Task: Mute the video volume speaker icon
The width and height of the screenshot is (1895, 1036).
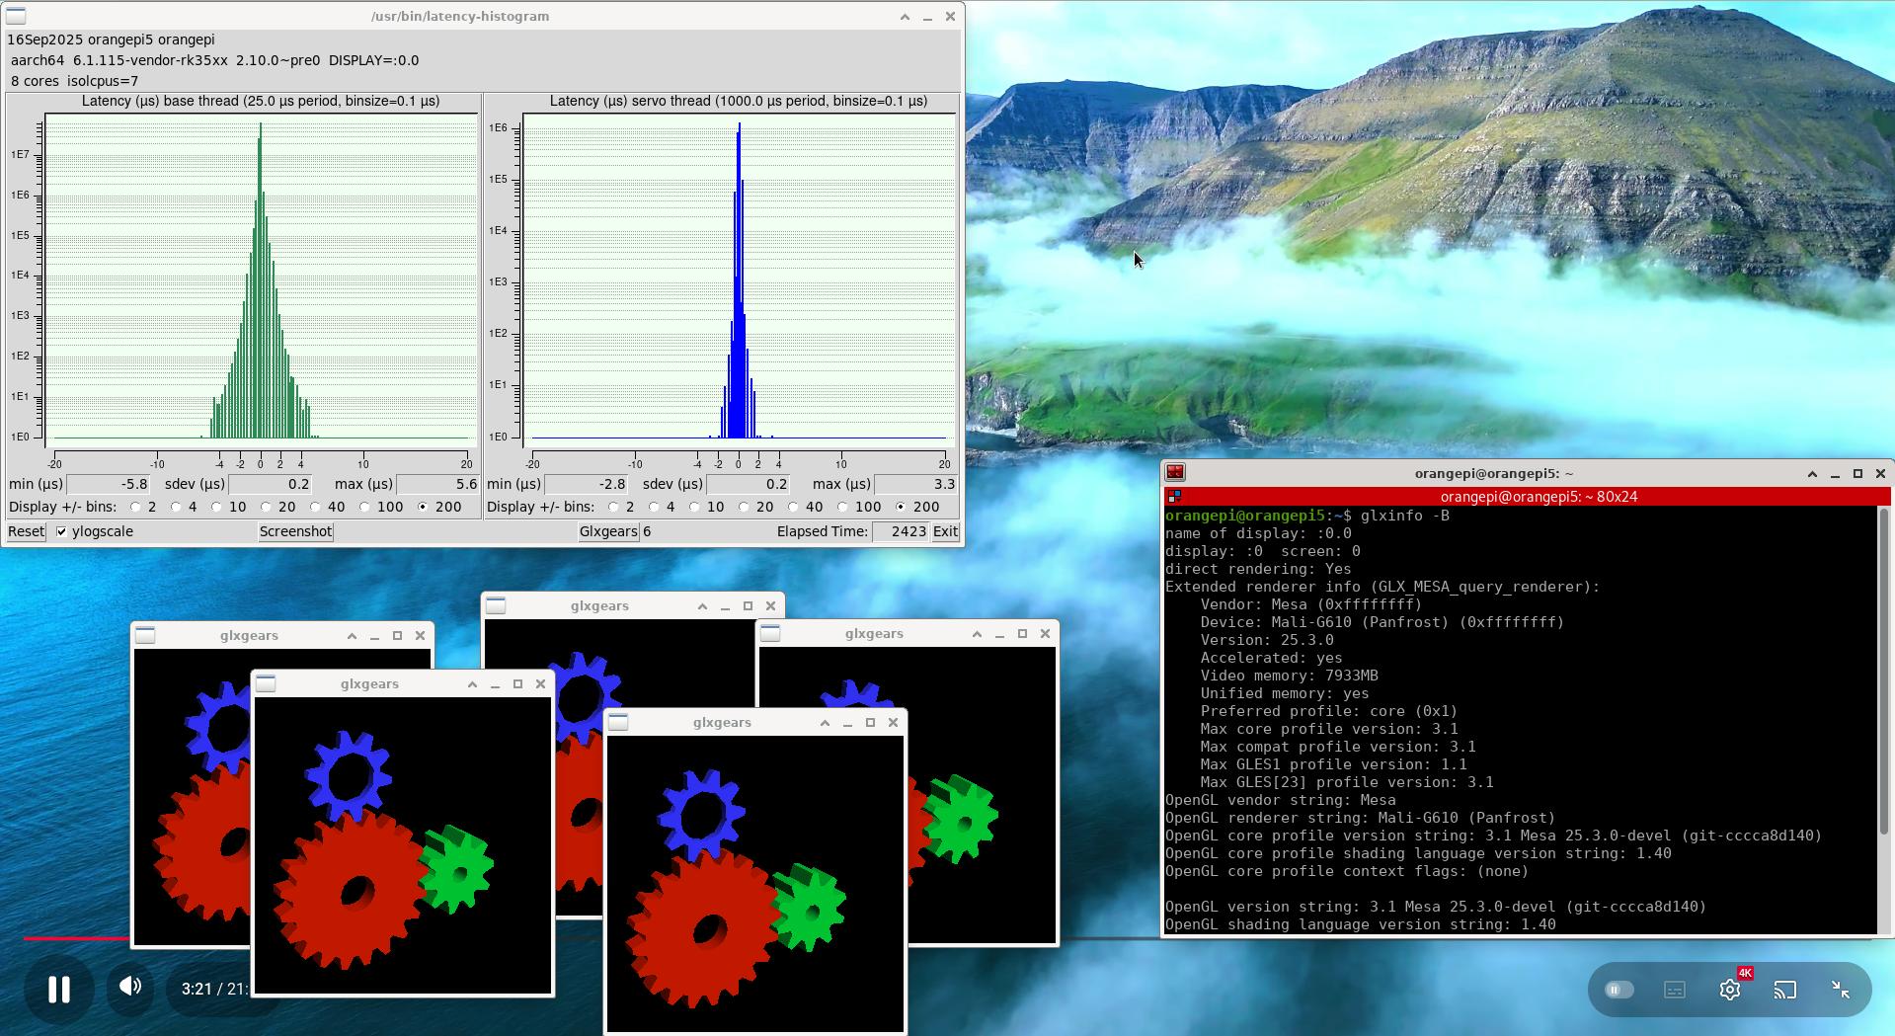Action: point(130,987)
